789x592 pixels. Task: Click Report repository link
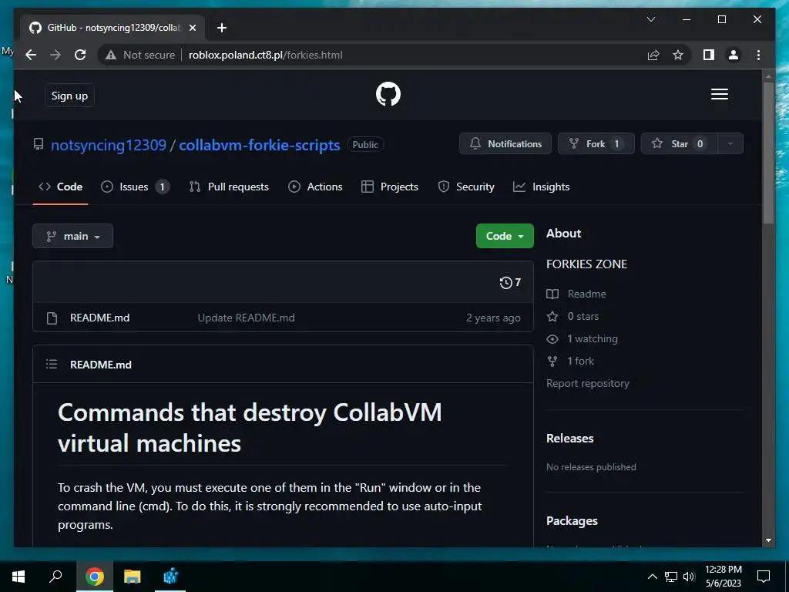pos(588,384)
